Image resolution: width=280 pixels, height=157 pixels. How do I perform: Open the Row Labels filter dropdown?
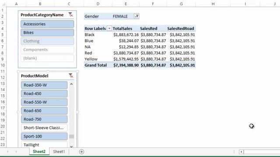[109, 28]
